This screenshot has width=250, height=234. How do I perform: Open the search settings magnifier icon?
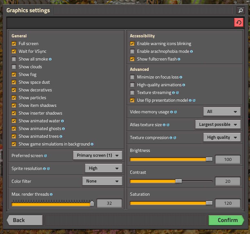[240, 11]
